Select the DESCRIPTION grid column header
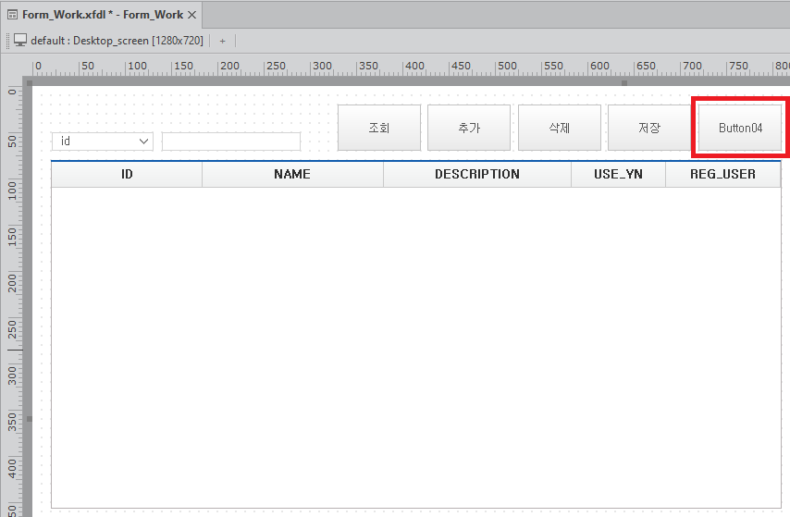The width and height of the screenshot is (790, 517). (x=476, y=174)
